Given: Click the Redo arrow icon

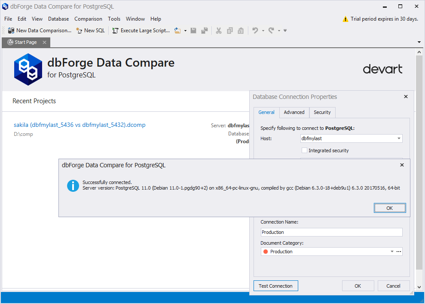Looking at the screenshot, I should pos(271,31).
